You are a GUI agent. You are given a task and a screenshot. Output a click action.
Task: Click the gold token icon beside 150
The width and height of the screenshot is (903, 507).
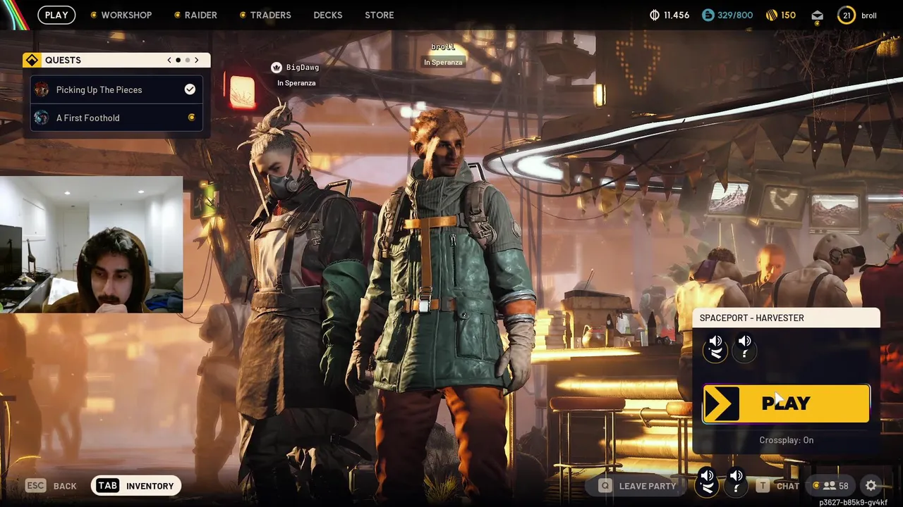click(x=771, y=15)
